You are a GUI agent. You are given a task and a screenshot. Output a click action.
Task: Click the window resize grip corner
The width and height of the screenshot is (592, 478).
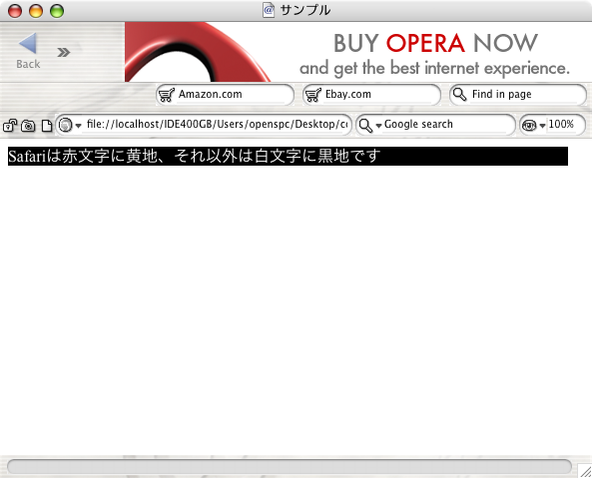tap(585, 471)
